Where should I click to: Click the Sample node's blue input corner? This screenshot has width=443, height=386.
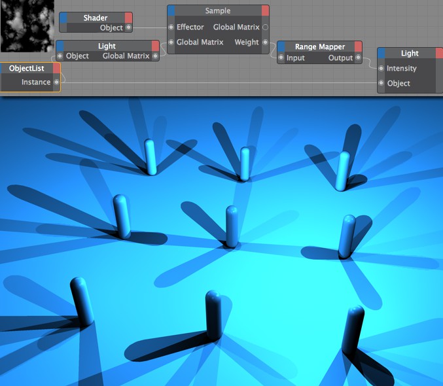tap(171, 10)
